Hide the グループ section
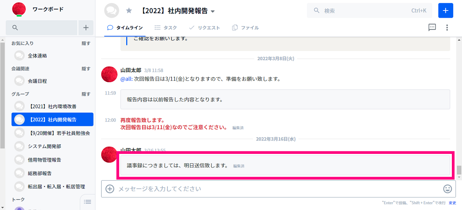 (86, 94)
